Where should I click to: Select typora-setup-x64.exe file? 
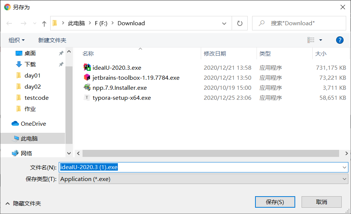coord(122,98)
